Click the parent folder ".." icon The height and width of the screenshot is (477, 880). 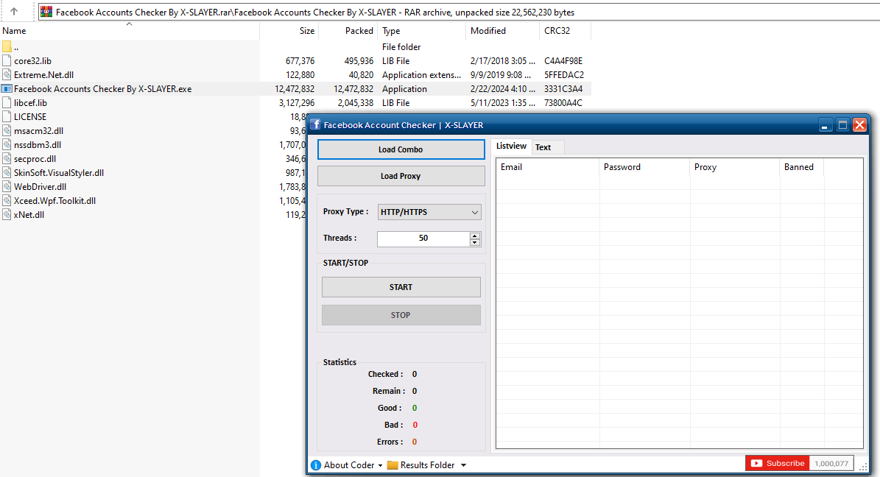[7, 47]
